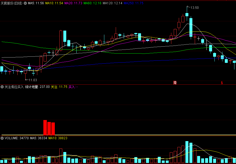Open the VOLUME panel dropdown arrow
This screenshot has width=236, height=164.
(2, 138)
